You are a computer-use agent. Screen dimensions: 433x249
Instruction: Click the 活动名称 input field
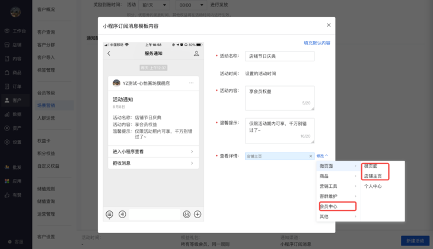[x=279, y=56]
